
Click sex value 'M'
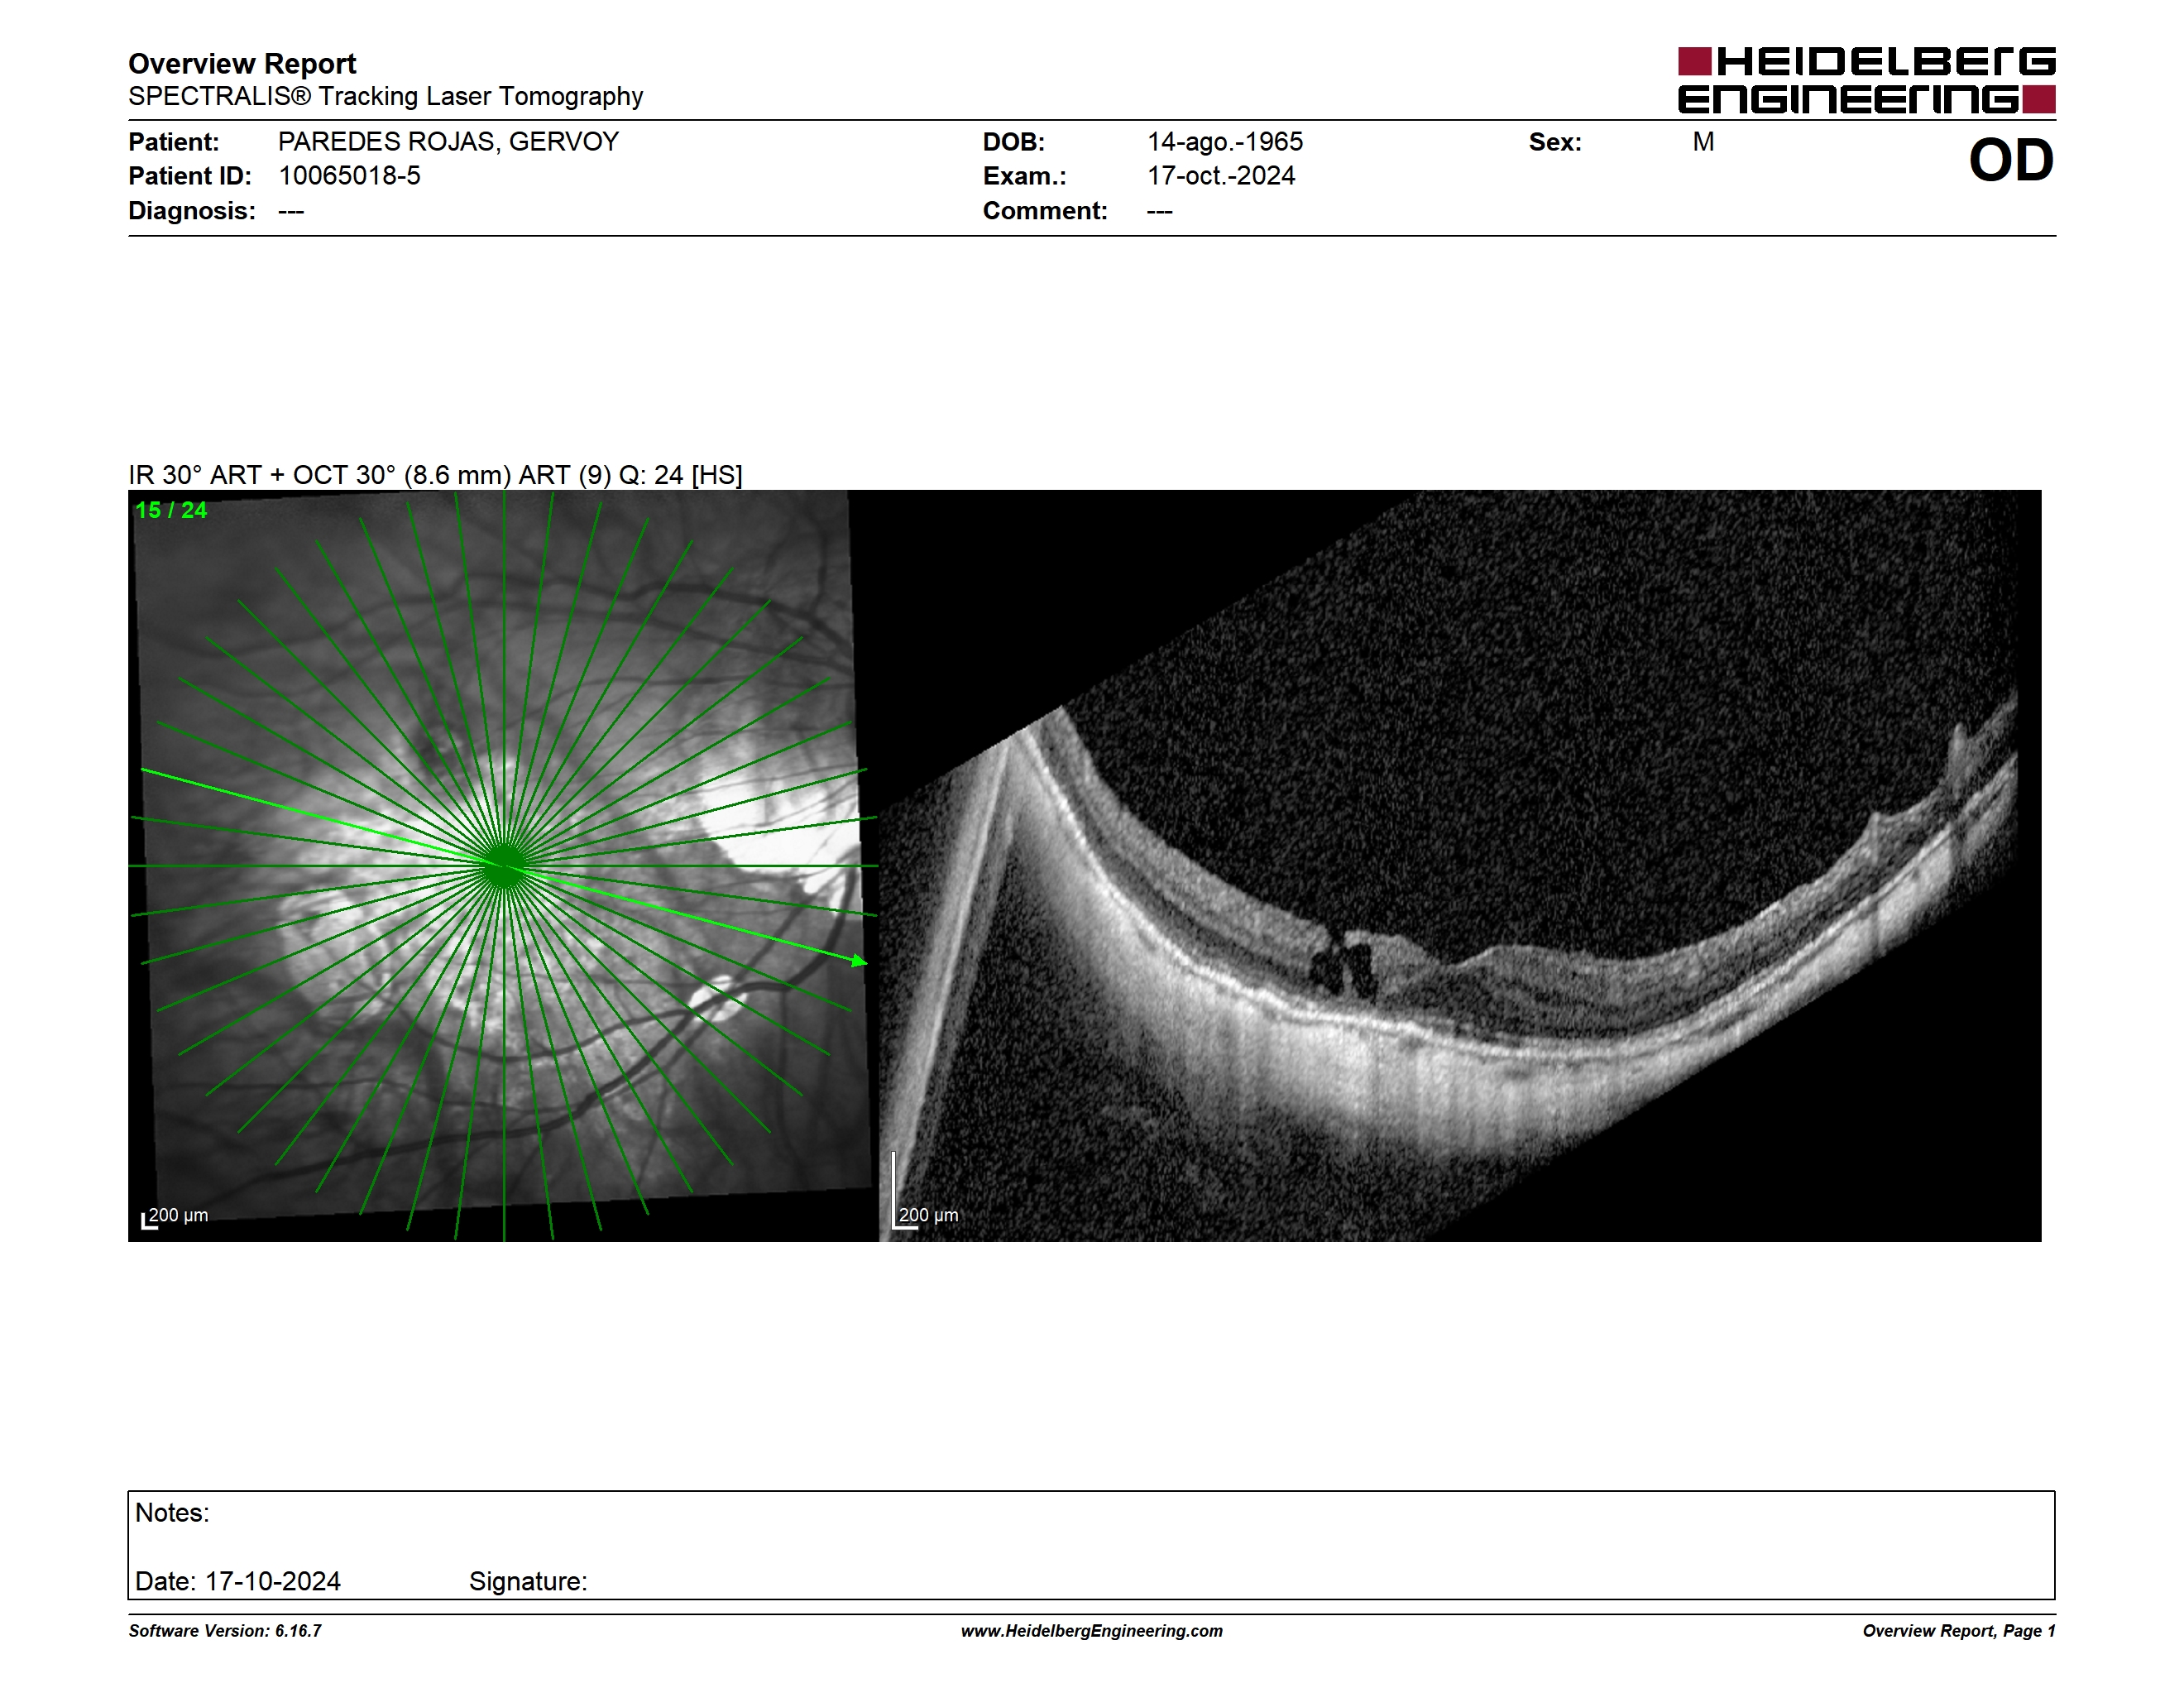click(x=1703, y=142)
